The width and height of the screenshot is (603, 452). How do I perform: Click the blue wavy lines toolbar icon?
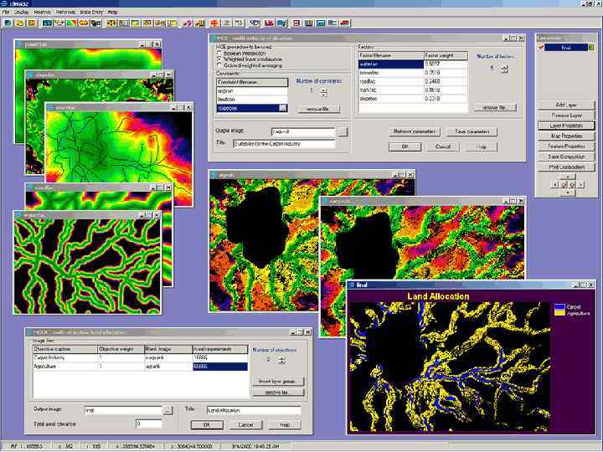(x=281, y=23)
